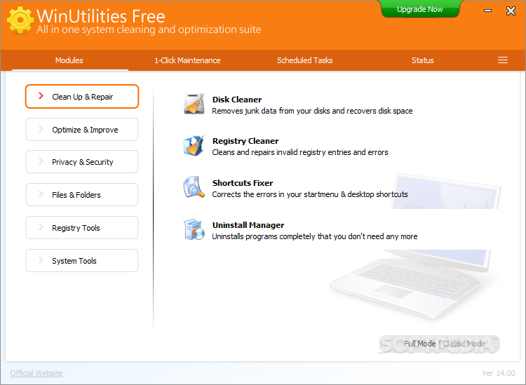Open the 1-Click Maintenance tab
526x385 pixels.
pos(187,60)
